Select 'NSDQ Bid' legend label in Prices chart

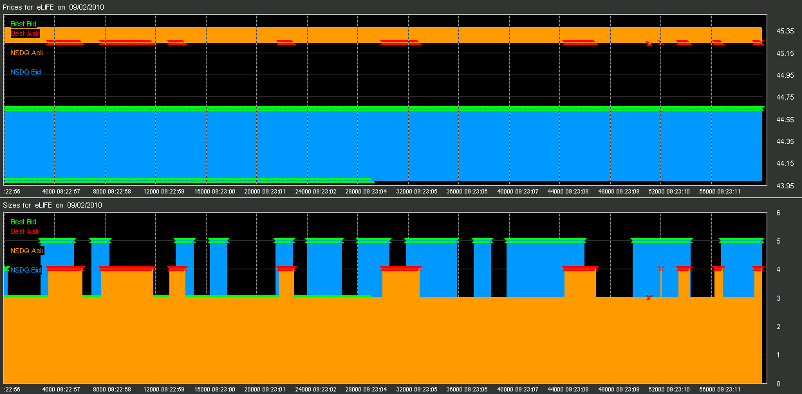(x=26, y=72)
